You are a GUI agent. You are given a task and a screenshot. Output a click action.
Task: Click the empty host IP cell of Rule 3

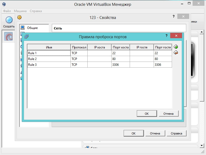pyautogui.click(x=99, y=65)
